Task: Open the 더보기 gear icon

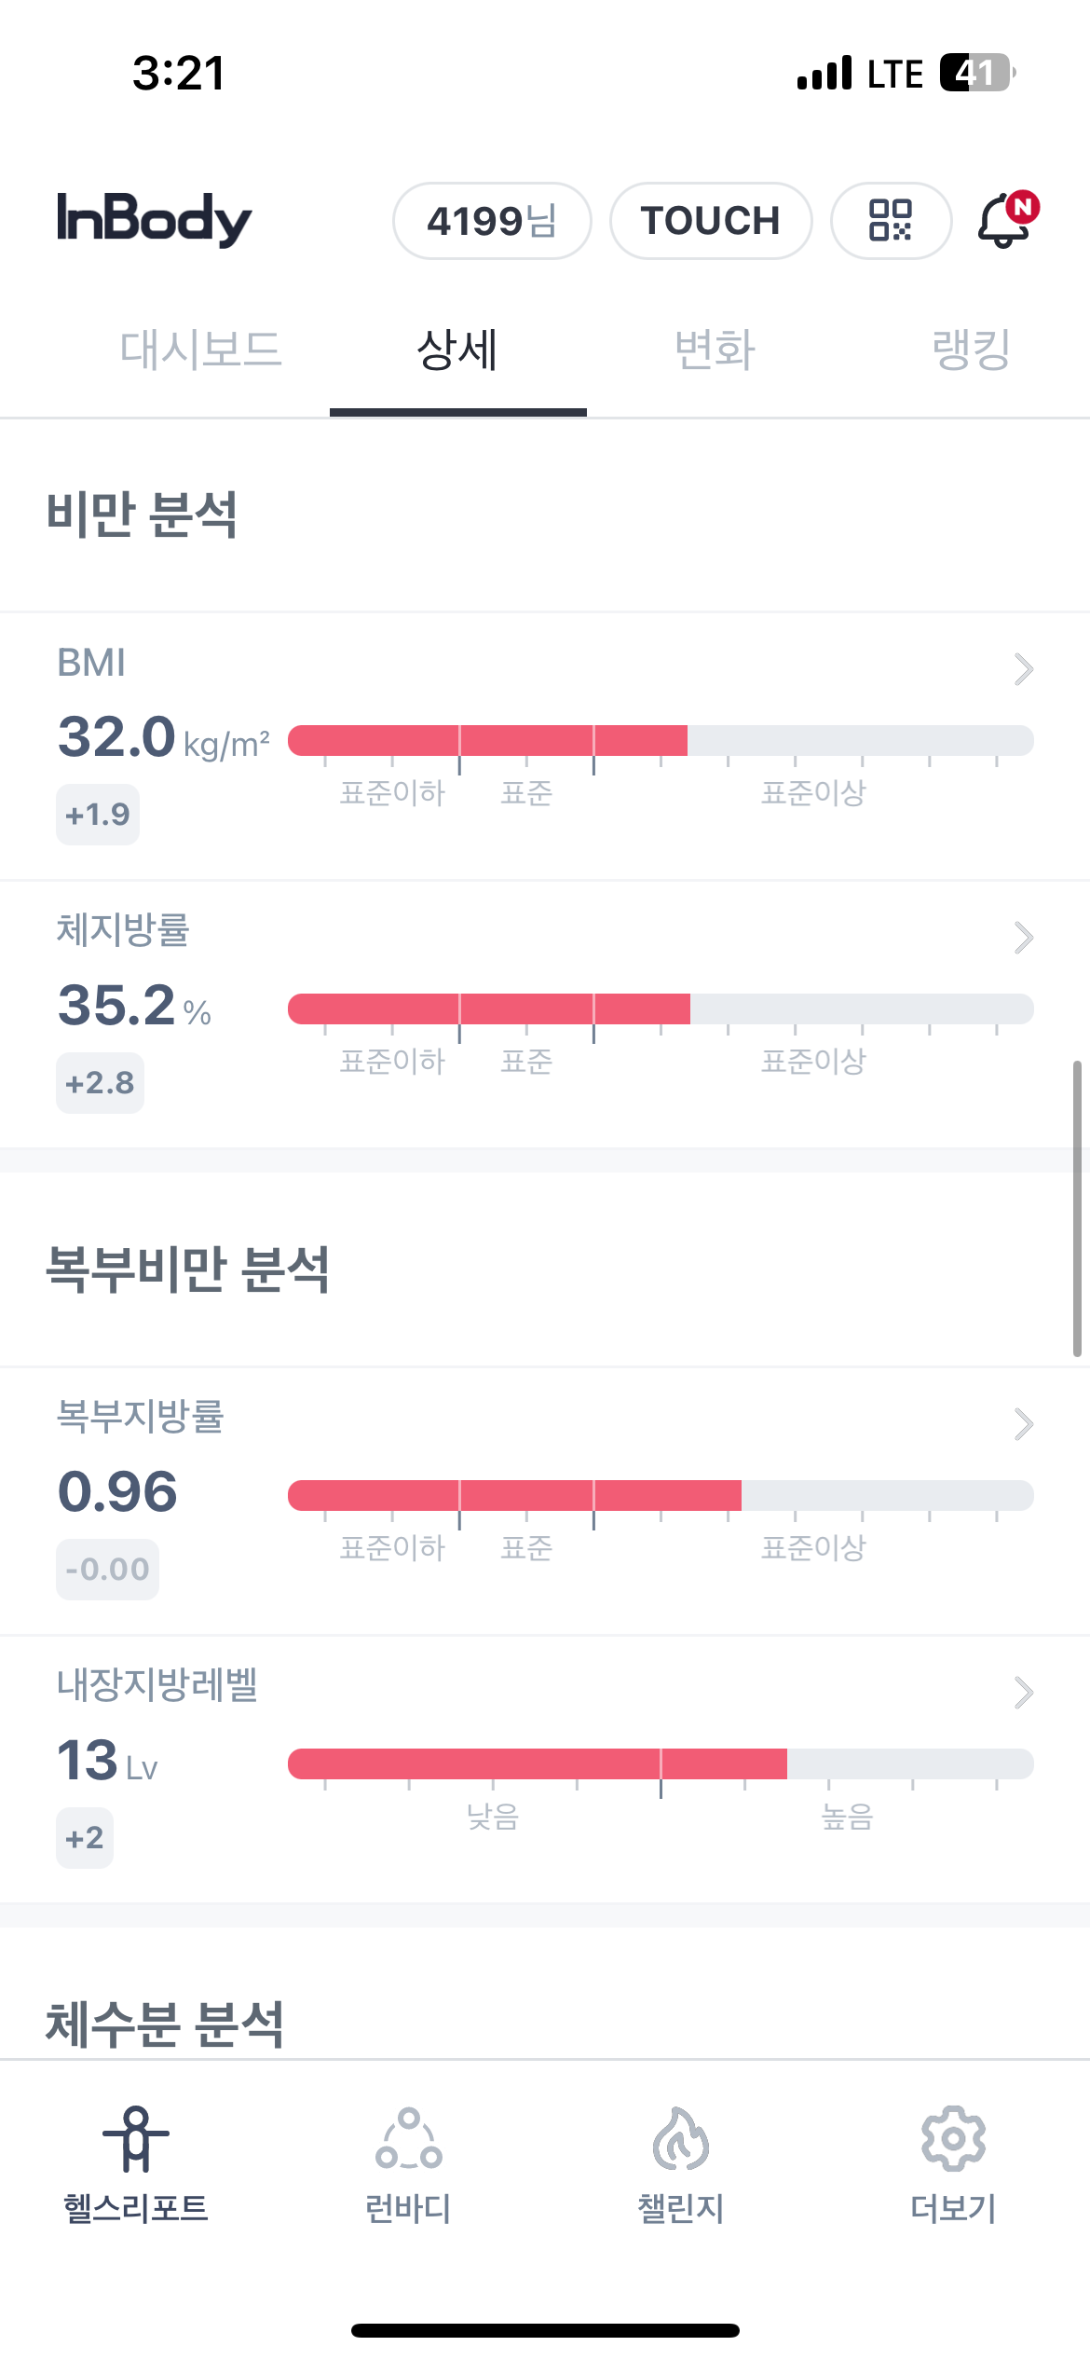Action: point(953,2139)
